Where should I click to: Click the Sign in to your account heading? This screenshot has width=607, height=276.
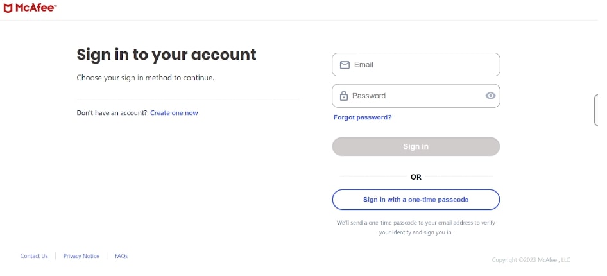tap(166, 55)
